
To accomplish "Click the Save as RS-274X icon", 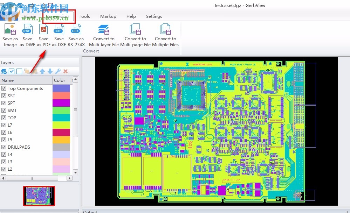I will click(76, 30).
